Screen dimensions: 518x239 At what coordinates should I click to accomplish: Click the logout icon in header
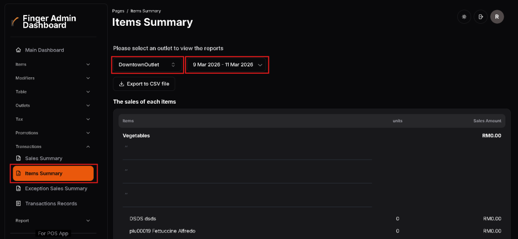[481, 17]
